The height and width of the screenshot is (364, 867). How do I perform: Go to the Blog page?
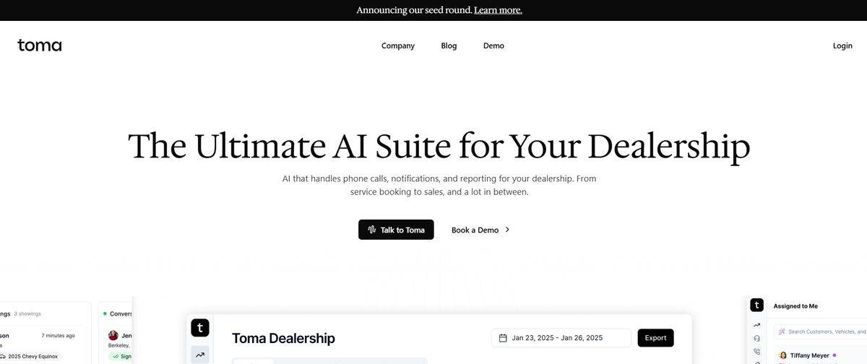click(x=449, y=45)
